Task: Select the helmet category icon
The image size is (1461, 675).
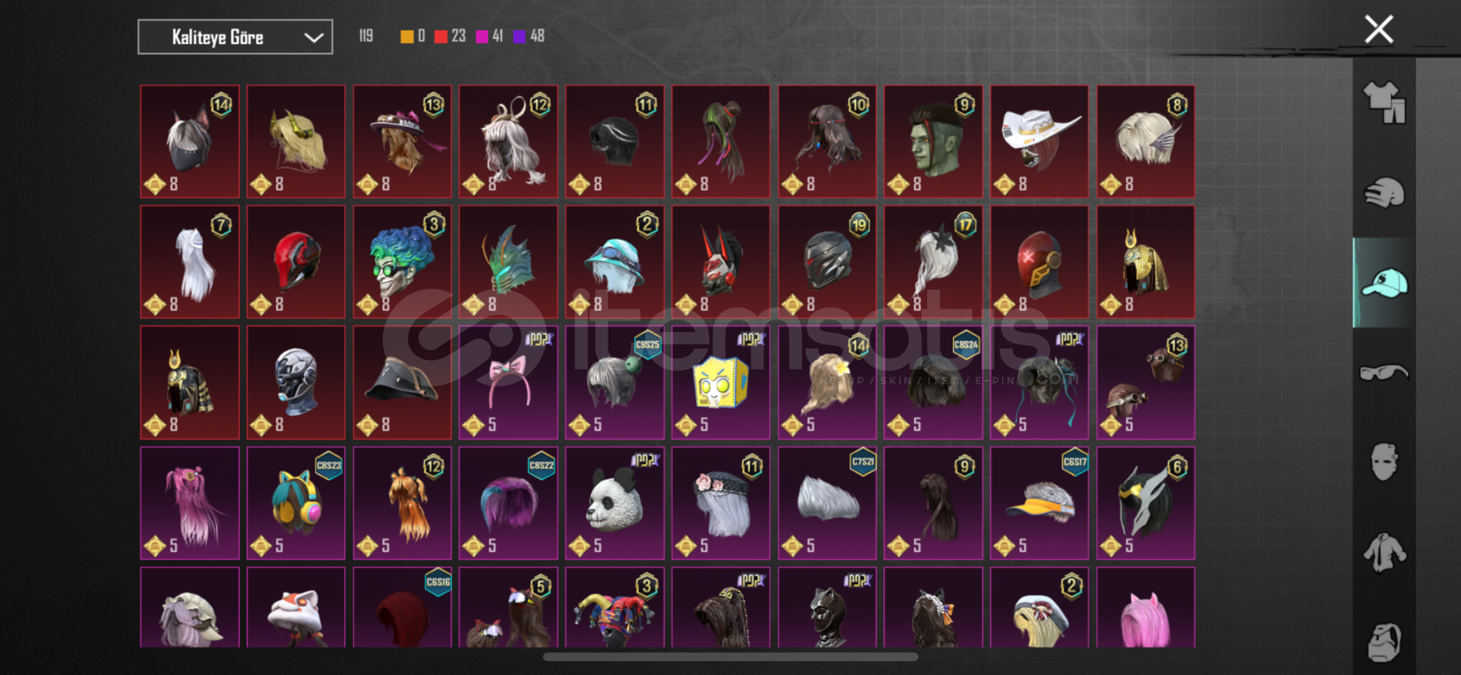Action: (1383, 192)
